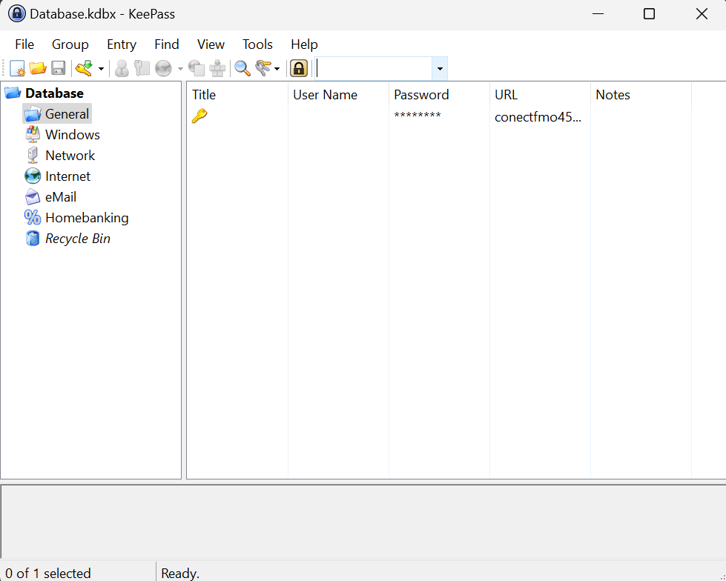Viewport: 726px width, 581px height.
Task: Open the Add Entry dropdown arrow
Action: 101,70
